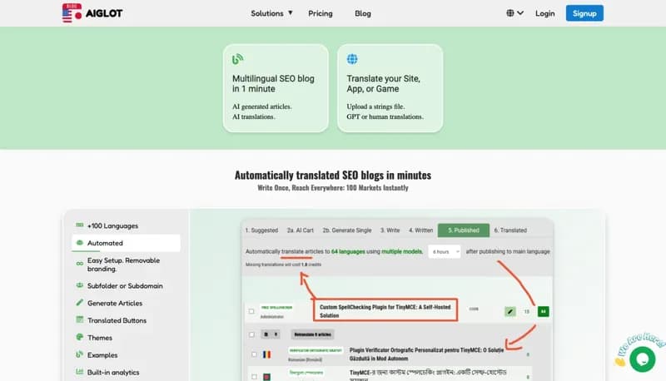The width and height of the screenshot is (666, 381).
Task: Click the Plugin Verificator Ortografic article title
Action: point(426,354)
